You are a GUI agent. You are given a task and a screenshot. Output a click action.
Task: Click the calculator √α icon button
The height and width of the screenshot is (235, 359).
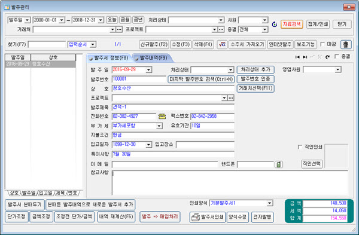pos(222,44)
